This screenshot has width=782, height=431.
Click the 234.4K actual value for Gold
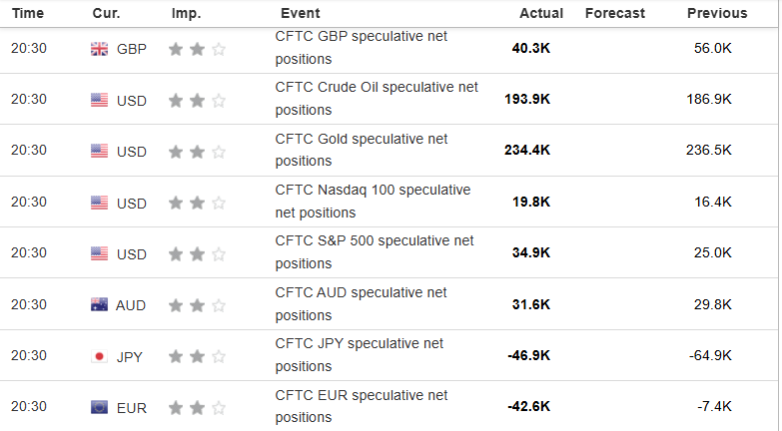[527, 150]
